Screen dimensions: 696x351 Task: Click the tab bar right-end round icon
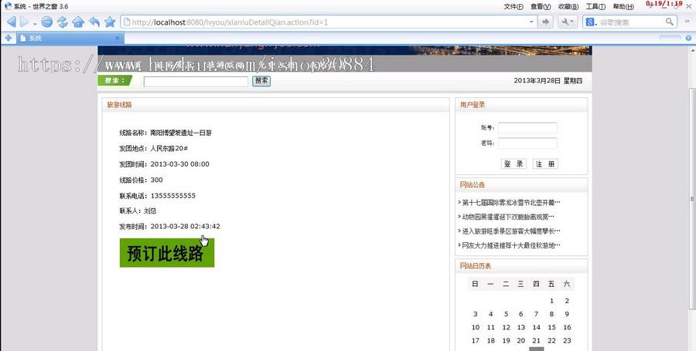click(x=688, y=38)
